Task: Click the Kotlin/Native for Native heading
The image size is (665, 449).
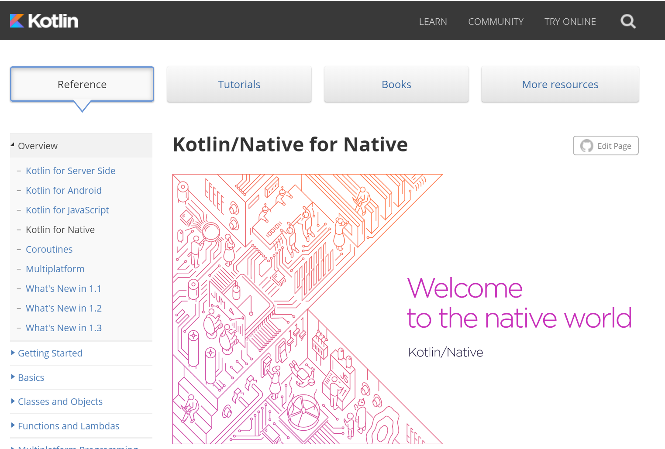Action: (x=290, y=144)
